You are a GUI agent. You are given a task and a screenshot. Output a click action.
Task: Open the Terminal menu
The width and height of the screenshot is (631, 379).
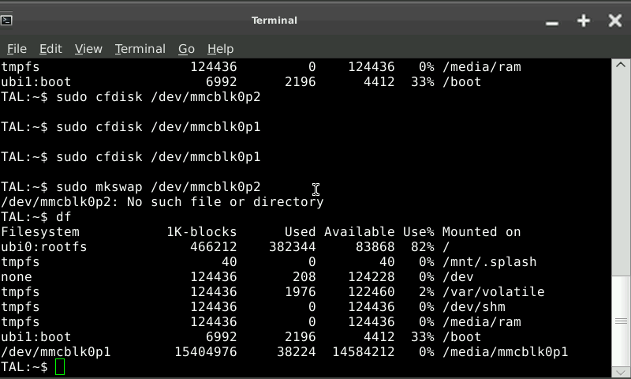tap(140, 49)
